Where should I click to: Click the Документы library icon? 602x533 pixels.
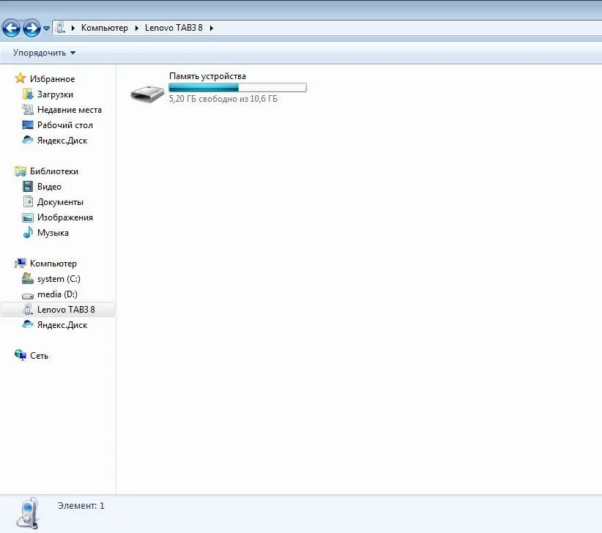point(28,201)
